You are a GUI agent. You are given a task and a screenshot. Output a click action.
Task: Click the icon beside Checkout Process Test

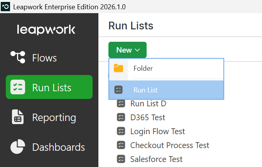121,145
